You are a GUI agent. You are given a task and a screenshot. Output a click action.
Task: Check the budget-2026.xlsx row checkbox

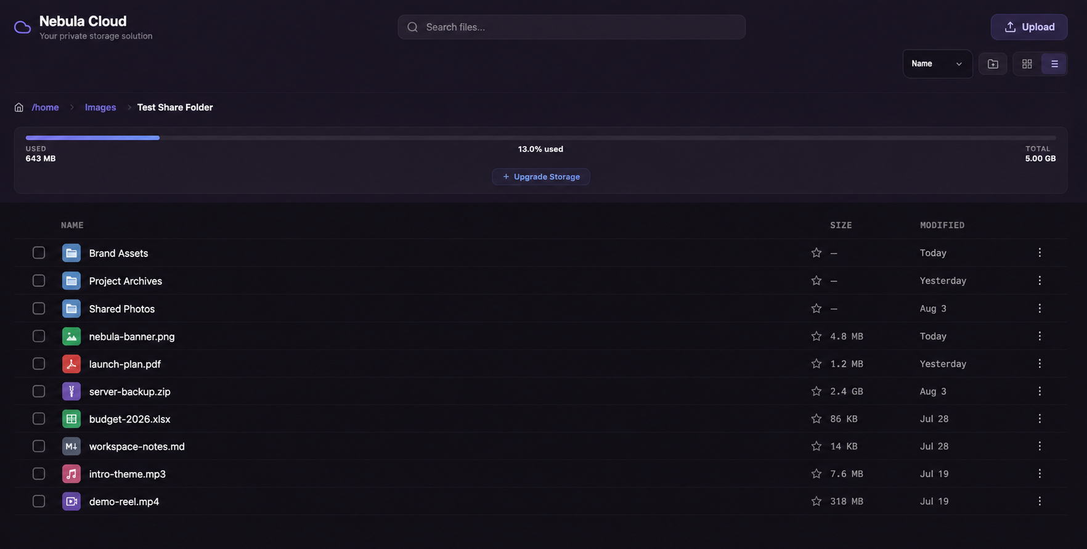(39, 418)
